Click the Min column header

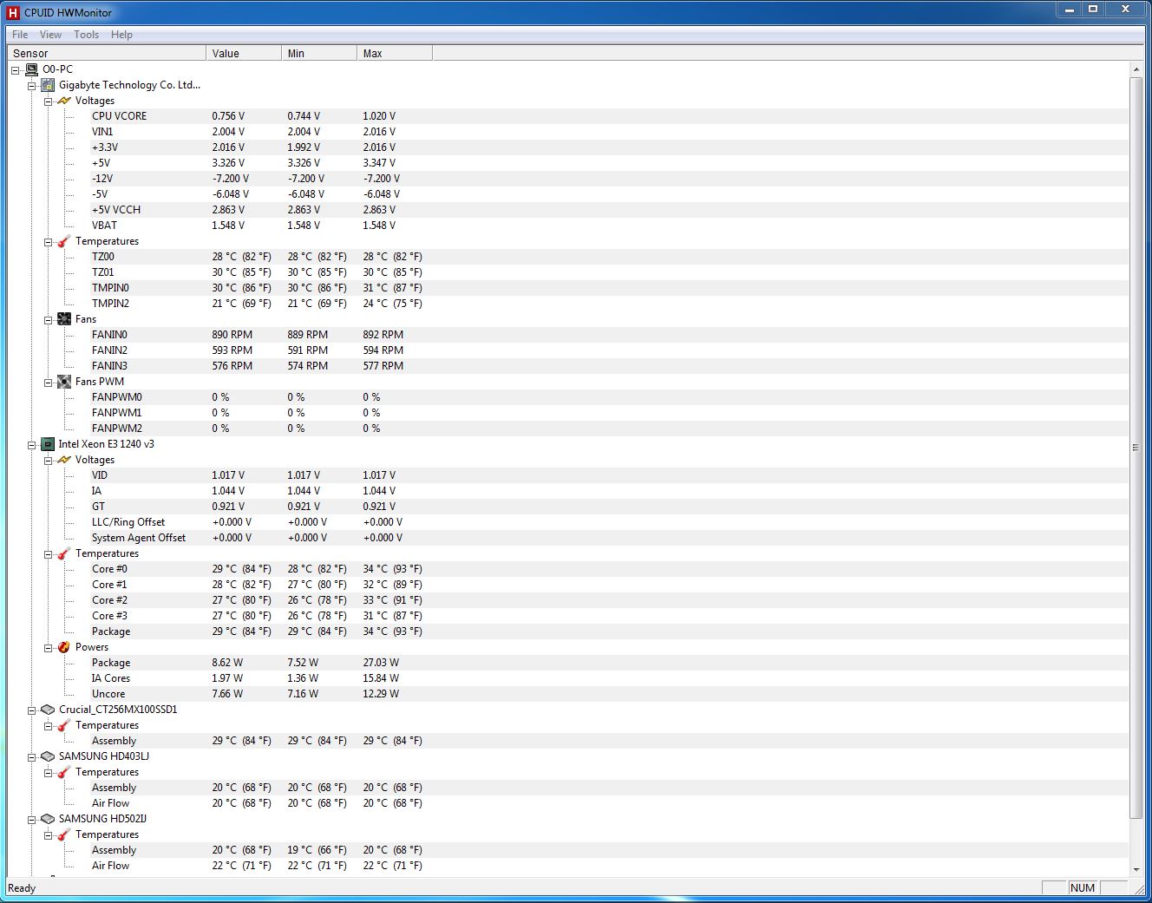[319, 53]
